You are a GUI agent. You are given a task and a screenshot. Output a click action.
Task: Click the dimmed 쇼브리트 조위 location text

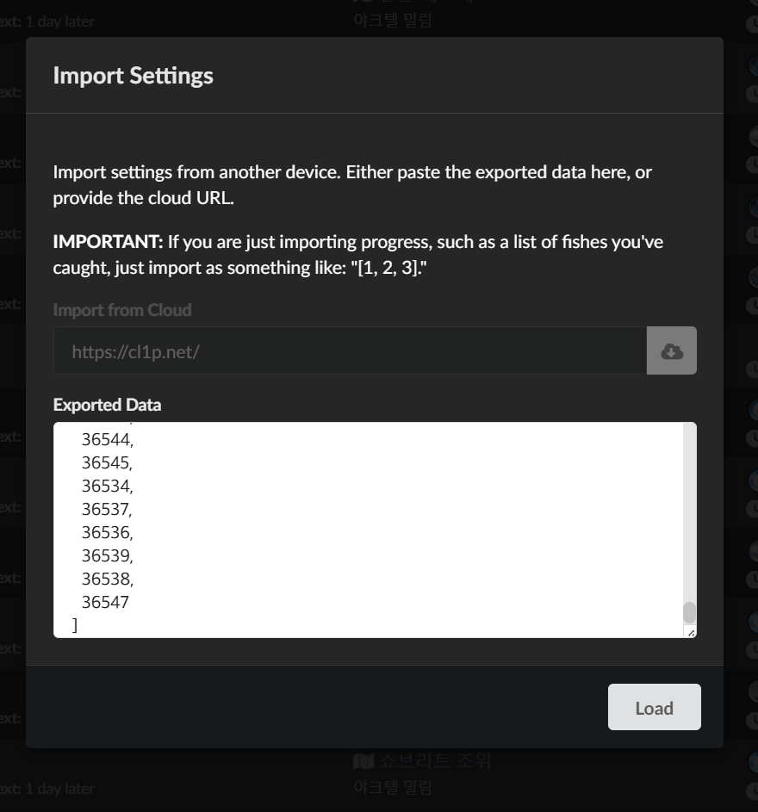pos(435,761)
